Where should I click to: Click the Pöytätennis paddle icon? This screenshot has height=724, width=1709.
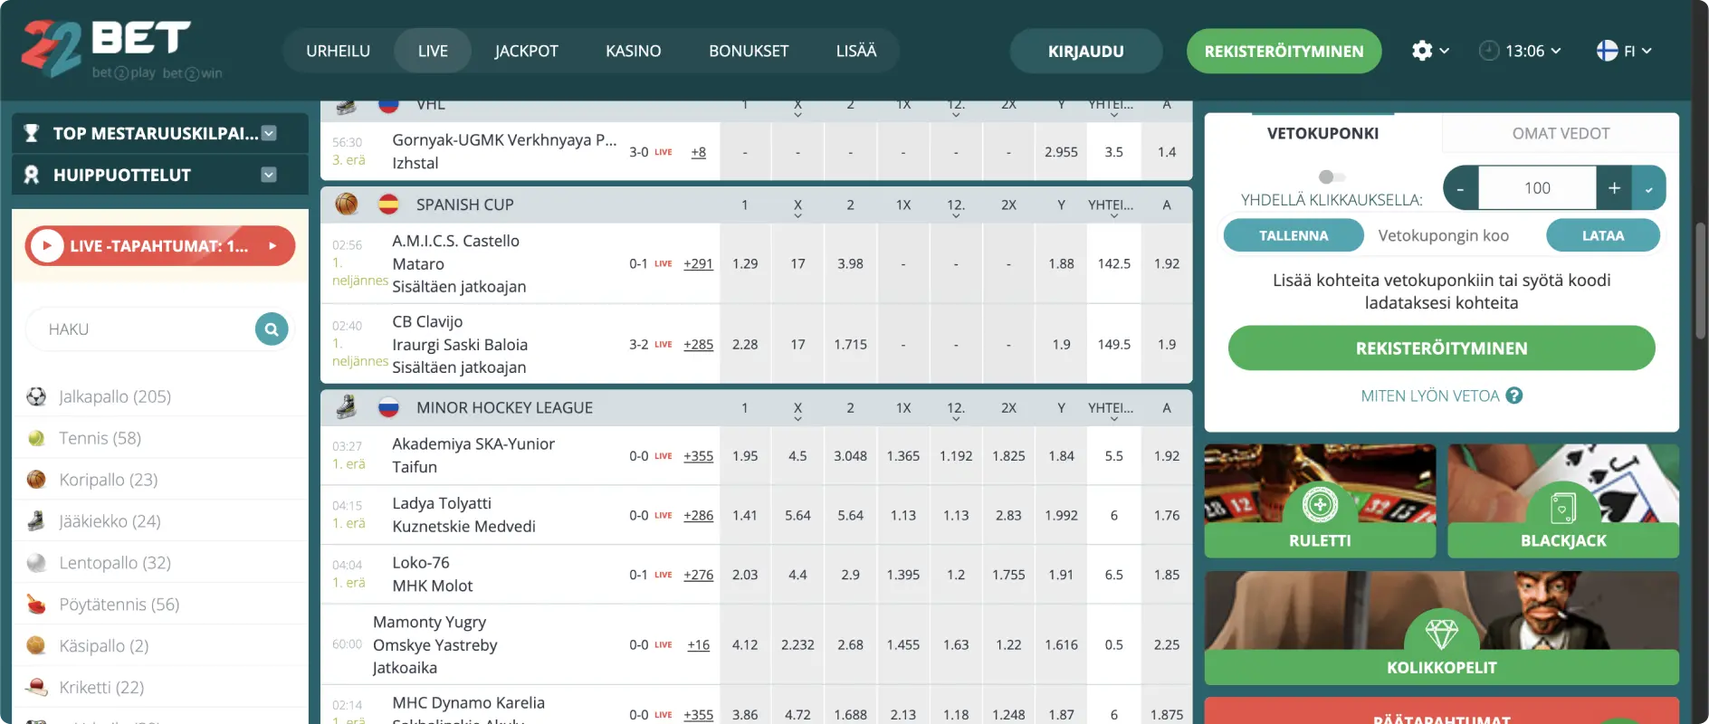(x=36, y=605)
